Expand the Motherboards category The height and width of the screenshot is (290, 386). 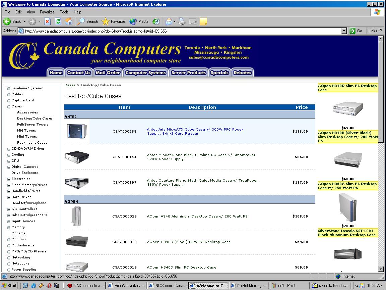[9, 246]
